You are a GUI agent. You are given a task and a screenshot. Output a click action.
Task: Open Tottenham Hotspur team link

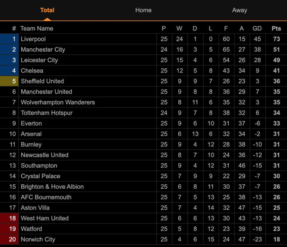(x=47, y=113)
